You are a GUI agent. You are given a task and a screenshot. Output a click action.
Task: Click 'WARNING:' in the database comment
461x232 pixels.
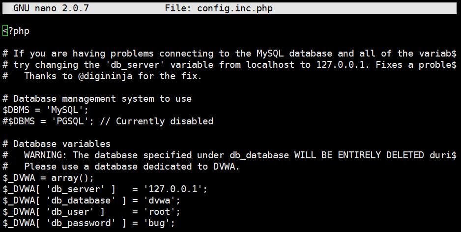click(46, 155)
